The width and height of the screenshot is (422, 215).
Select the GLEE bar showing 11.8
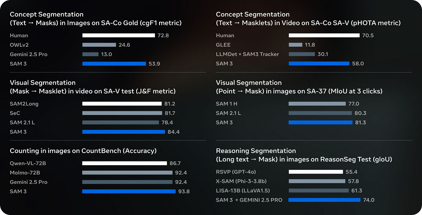pos(295,45)
